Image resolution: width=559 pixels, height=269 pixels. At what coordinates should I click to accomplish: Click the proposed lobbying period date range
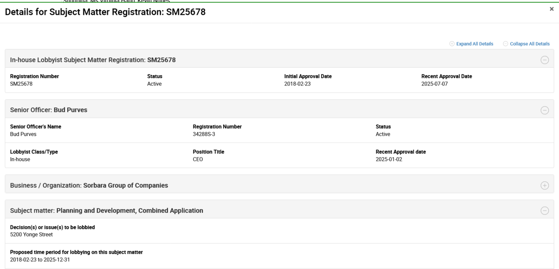(x=40, y=260)
